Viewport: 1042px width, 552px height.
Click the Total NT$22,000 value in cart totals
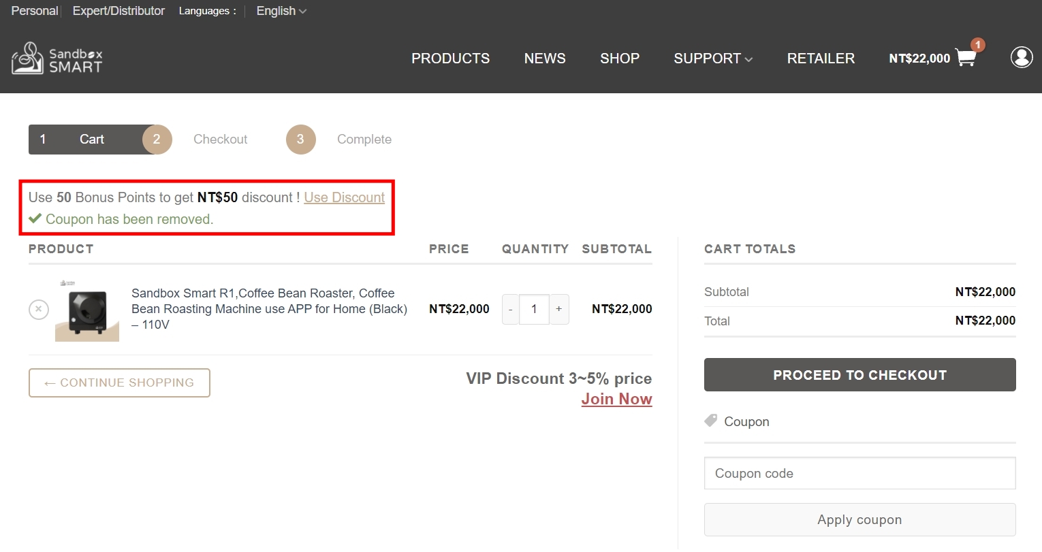point(985,321)
